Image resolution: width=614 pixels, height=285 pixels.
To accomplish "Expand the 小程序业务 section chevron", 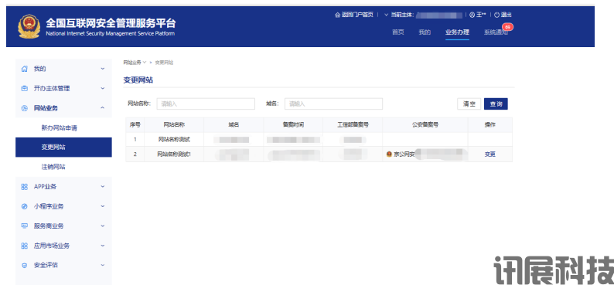I will click(x=103, y=206).
